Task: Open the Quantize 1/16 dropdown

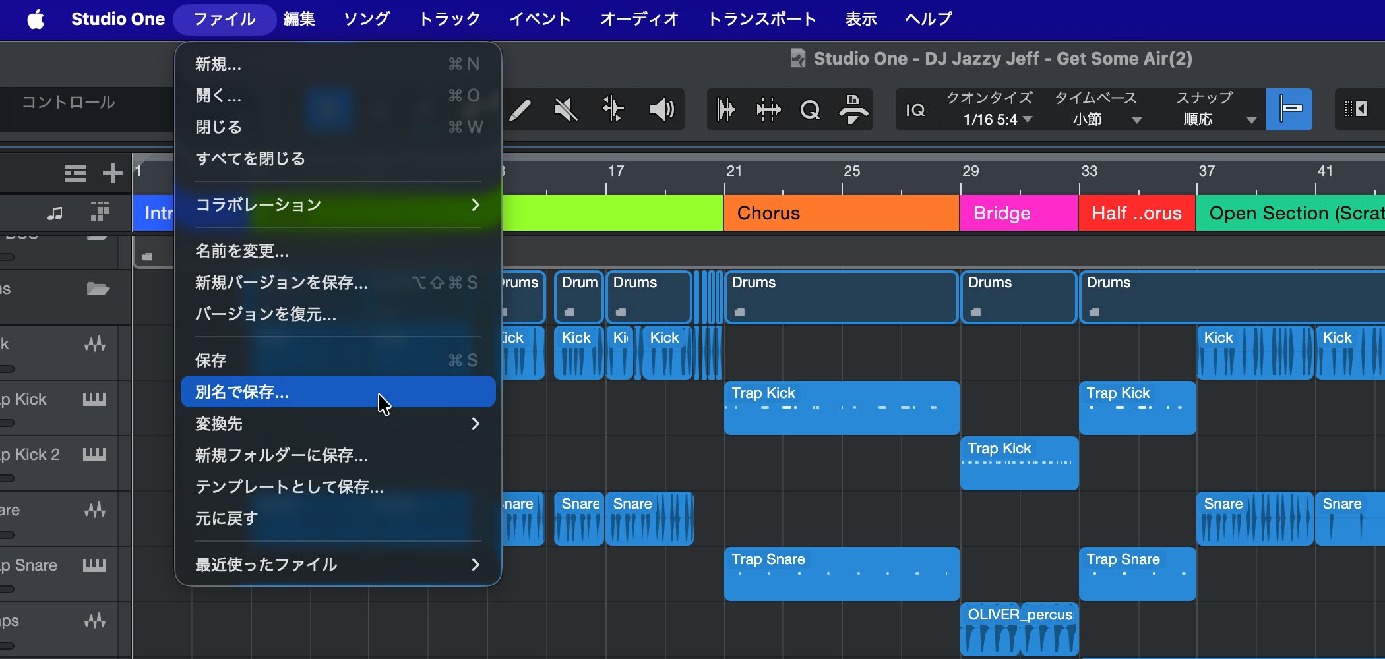Action: click(x=997, y=120)
